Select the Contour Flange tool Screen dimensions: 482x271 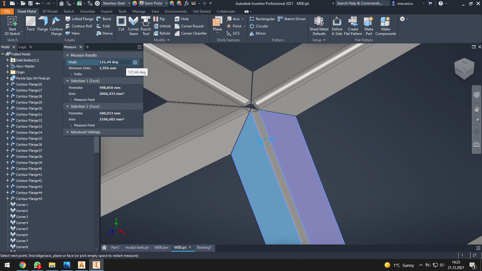tap(56, 26)
